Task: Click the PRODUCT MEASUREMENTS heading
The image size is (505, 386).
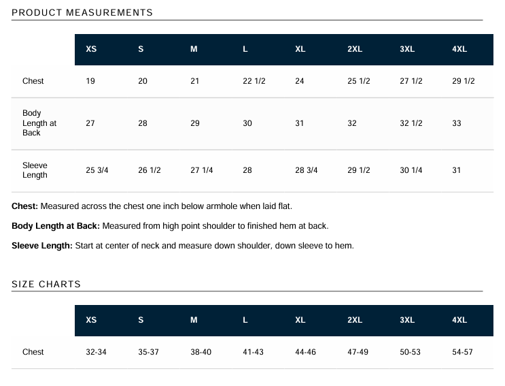Action: click(x=82, y=13)
